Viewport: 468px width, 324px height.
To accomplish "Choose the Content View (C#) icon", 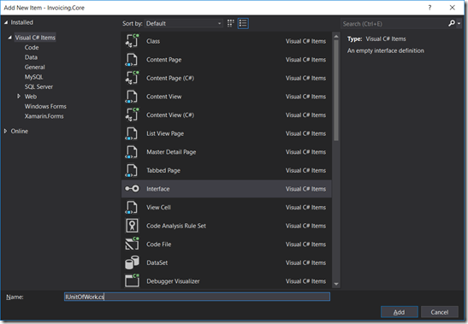I will click(x=132, y=115).
